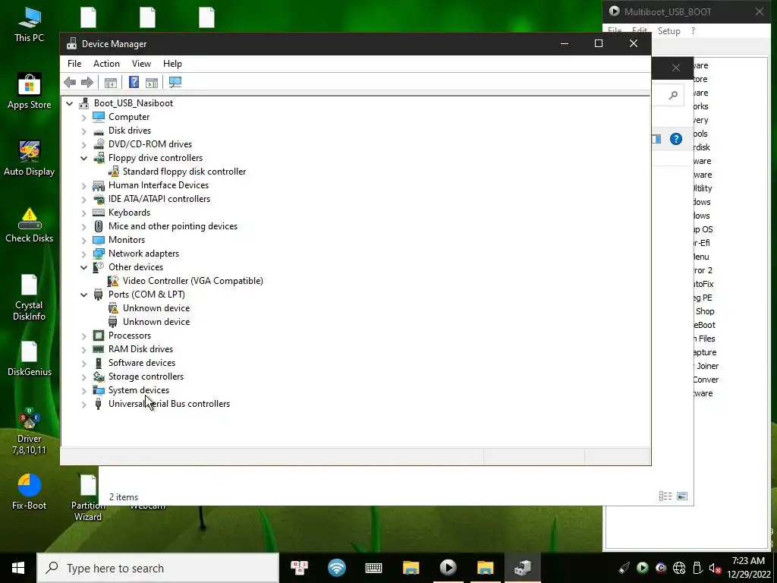Open the Setup menu in Multiboot_USB_BOOT window
Screen dimensions: 777x583
[x=669, y=30]
